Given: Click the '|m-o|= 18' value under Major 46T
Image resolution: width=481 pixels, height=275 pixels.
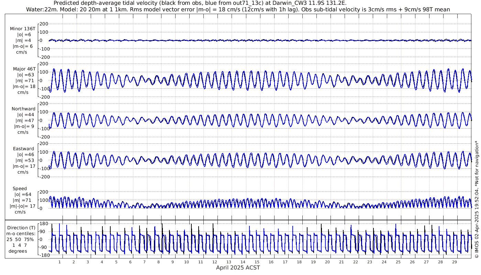Looking at the screenshot, I should pos(24,86).
